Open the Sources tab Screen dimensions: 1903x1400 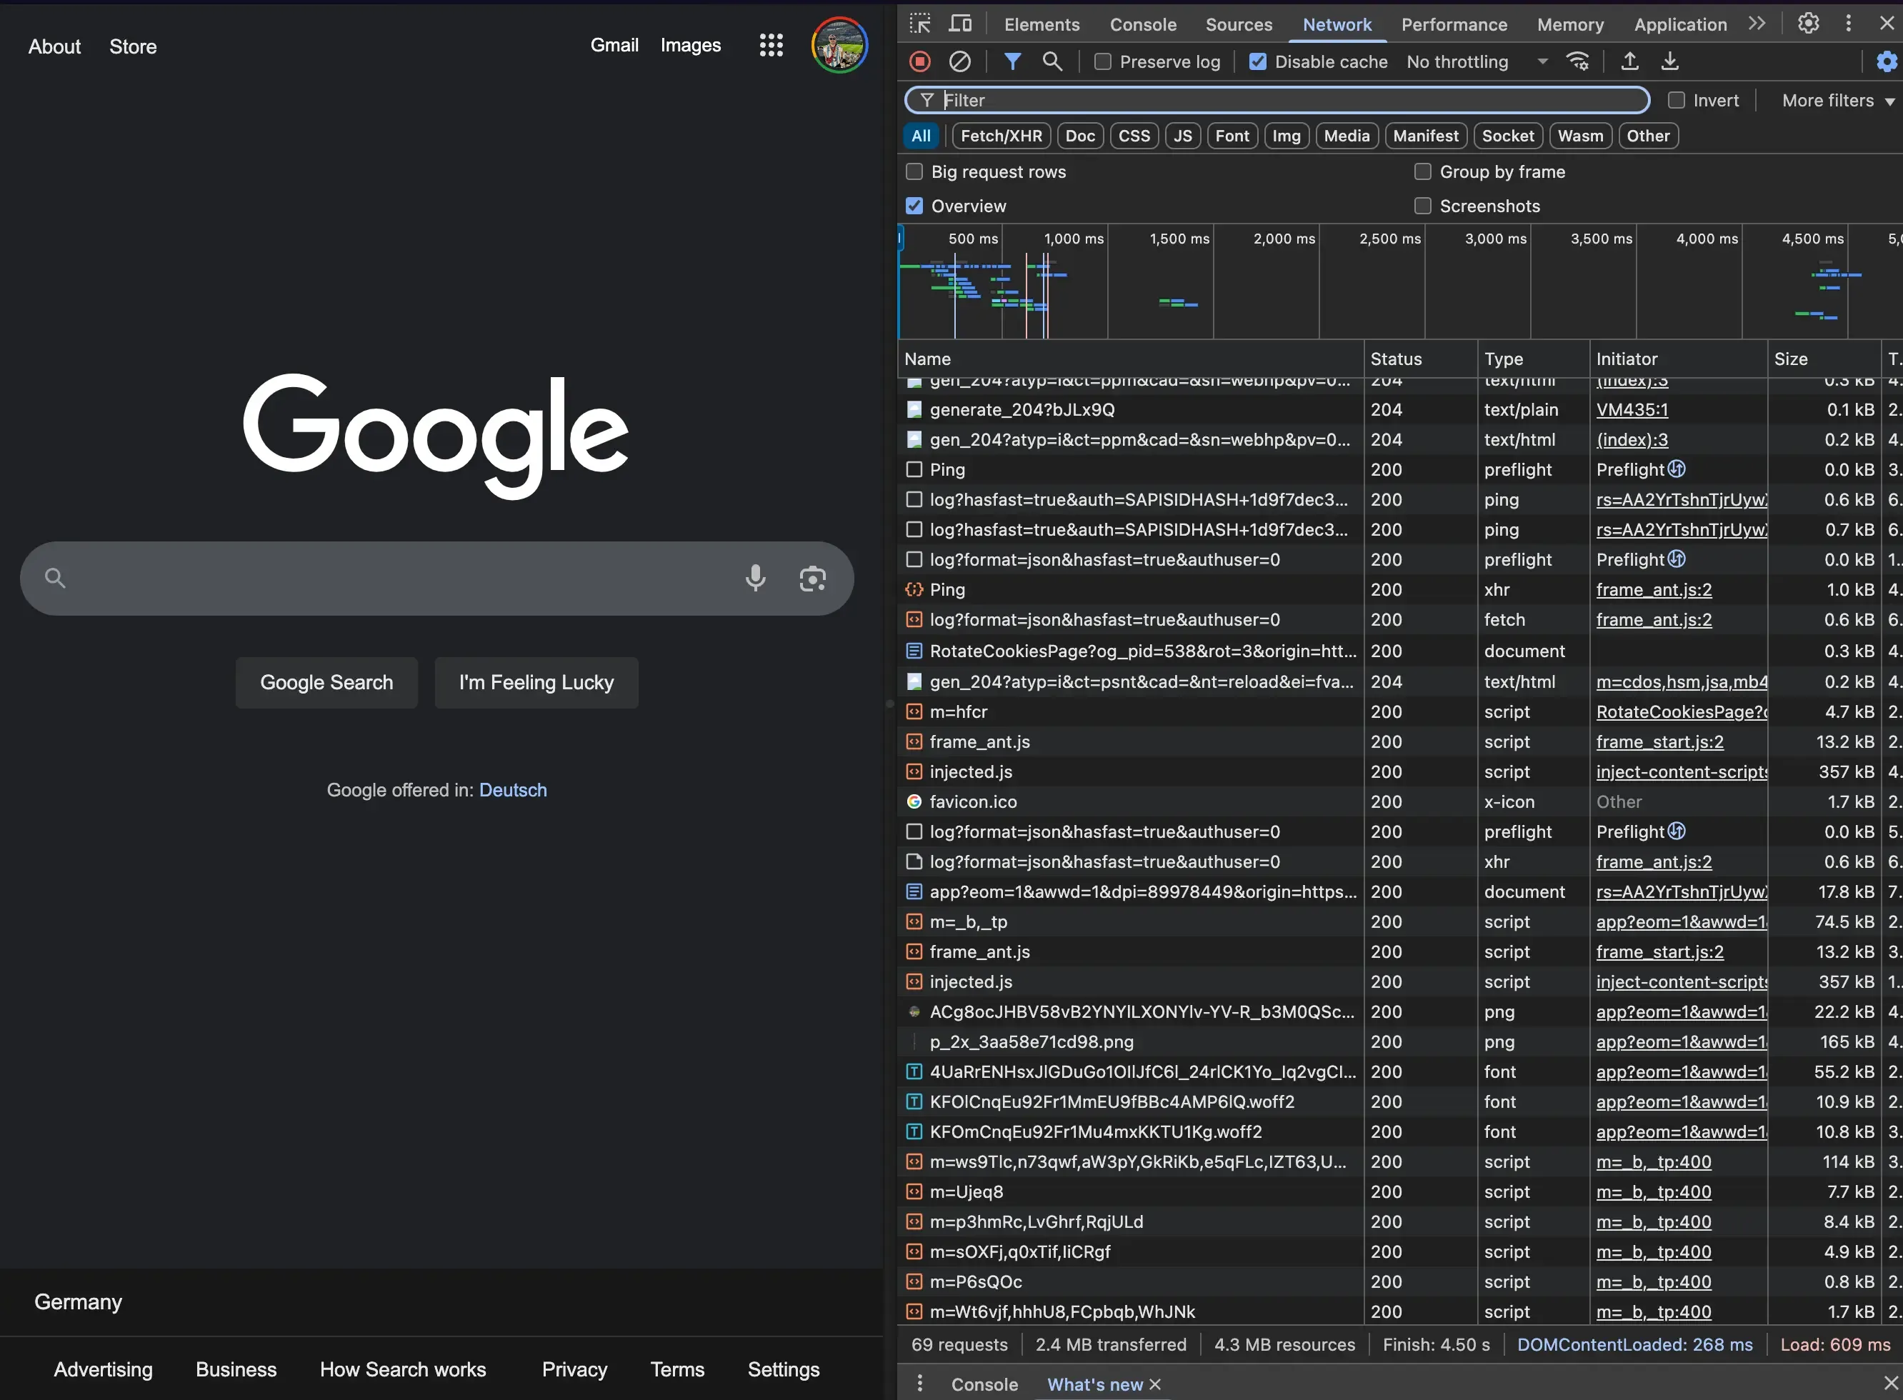(1239, 24)
